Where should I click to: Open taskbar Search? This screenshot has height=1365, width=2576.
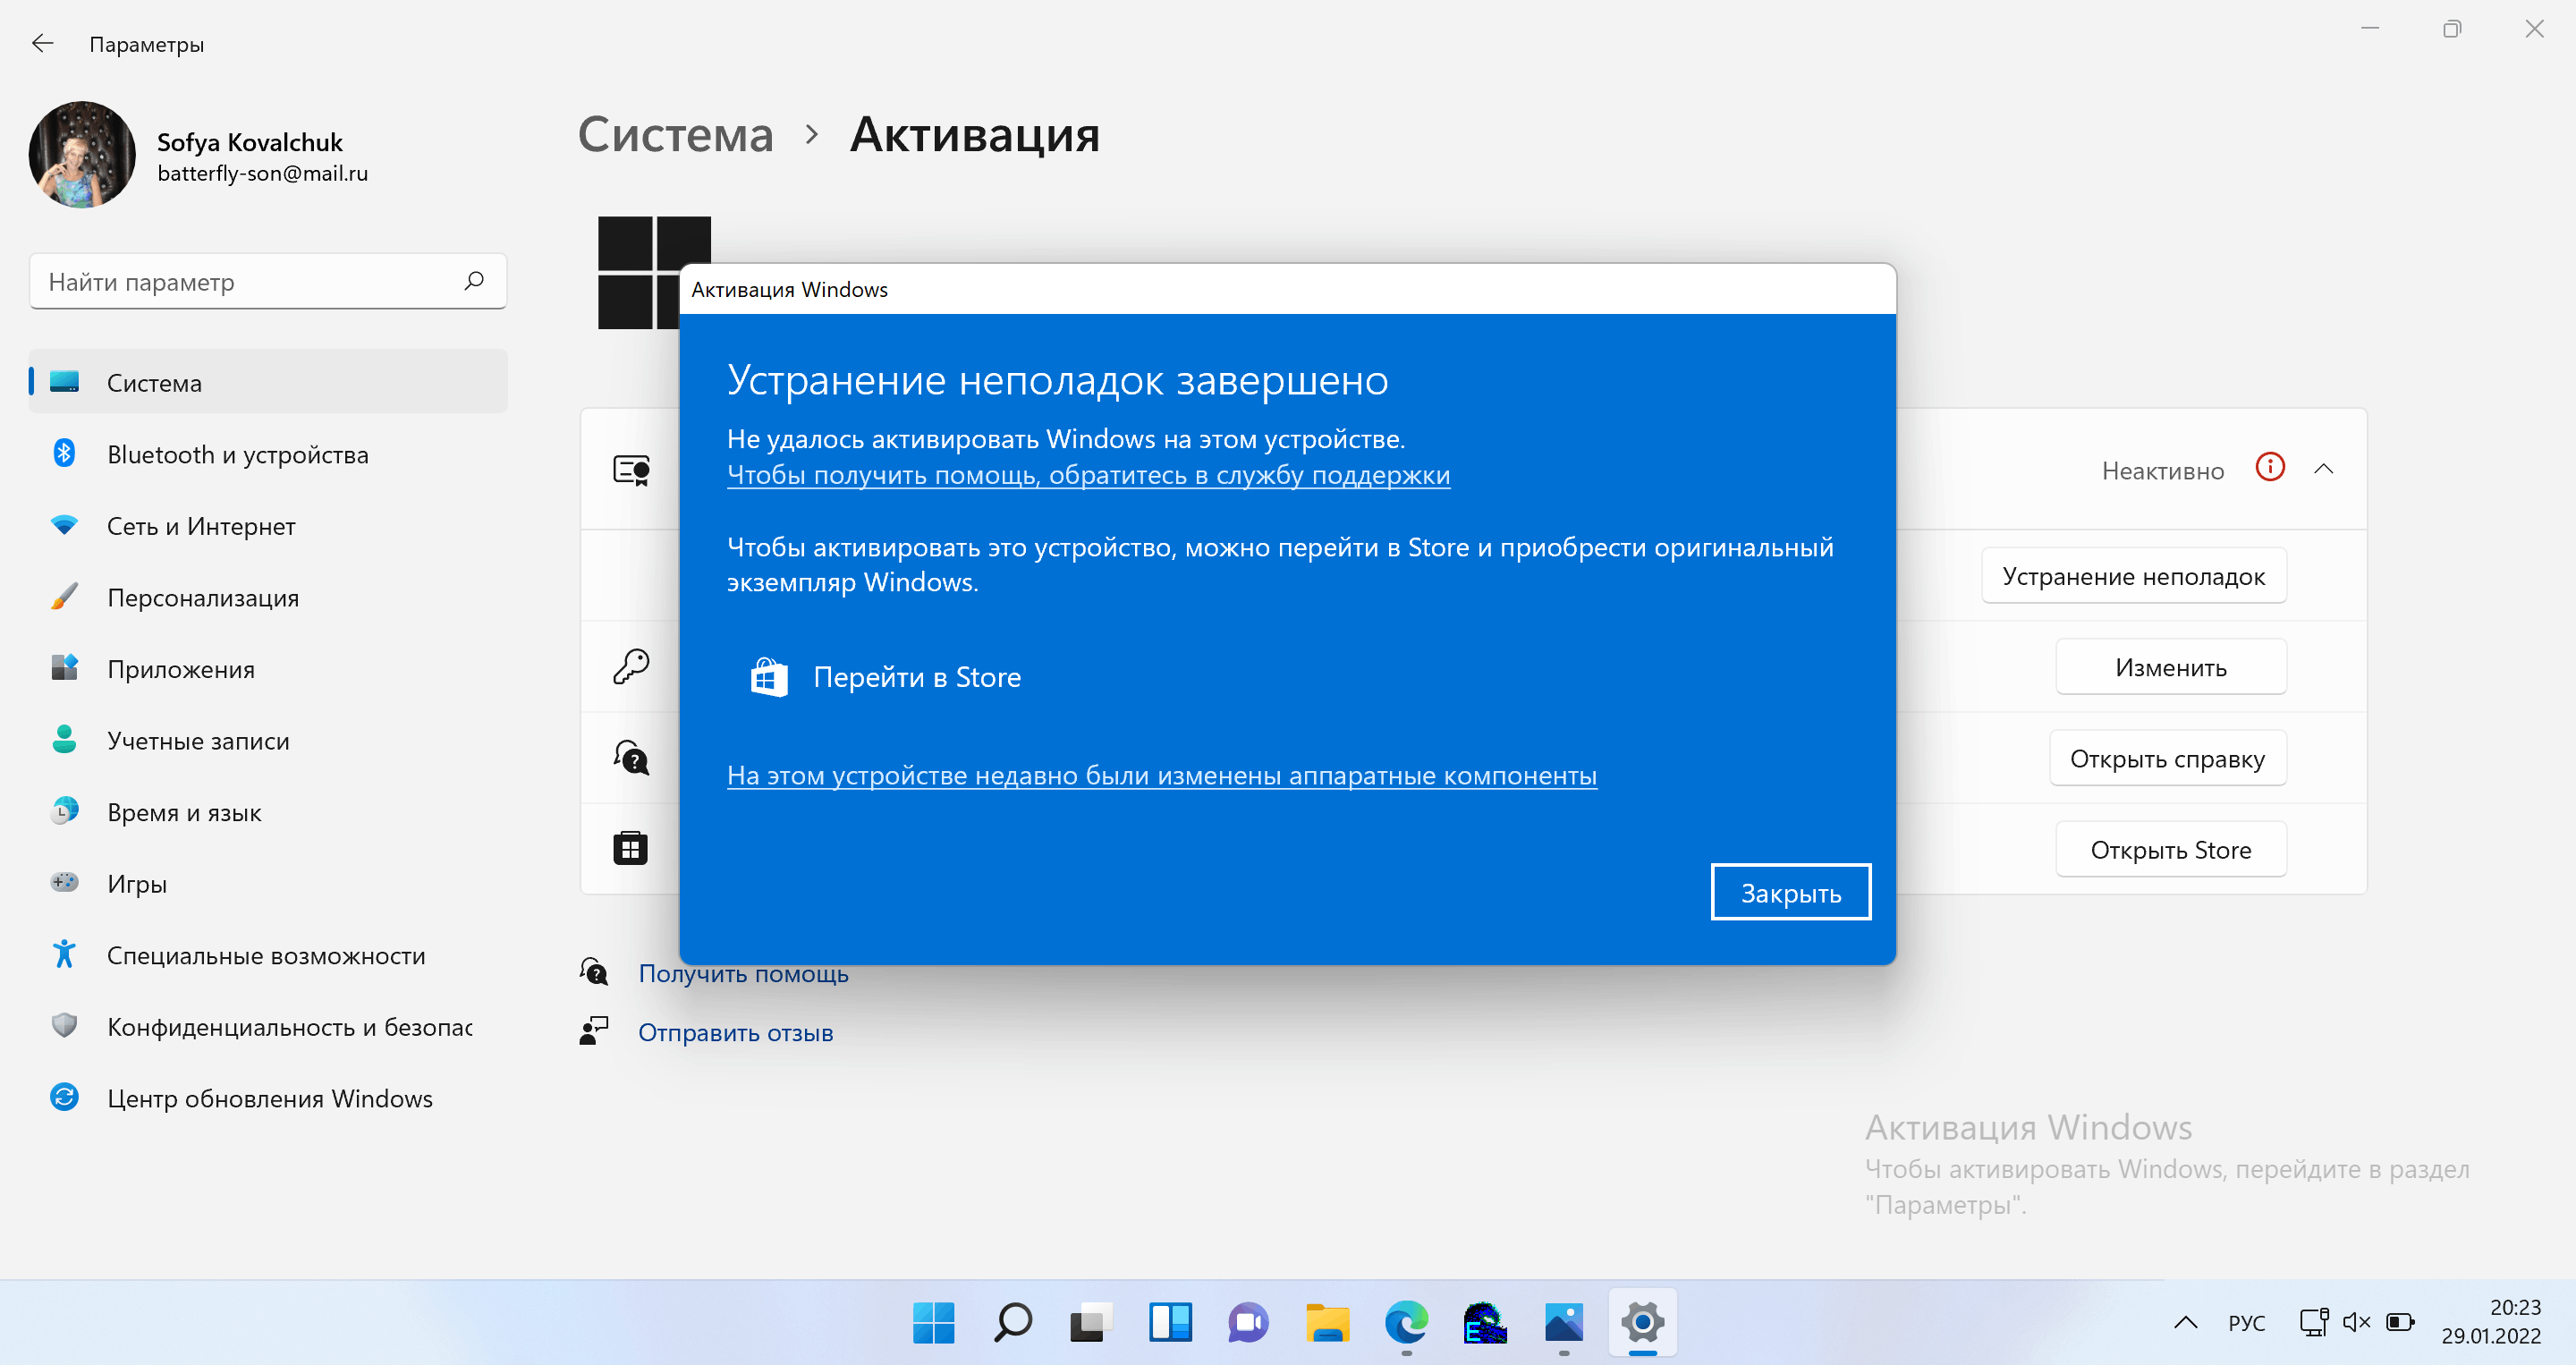pyautogui.click(x=1012, y=1323)
